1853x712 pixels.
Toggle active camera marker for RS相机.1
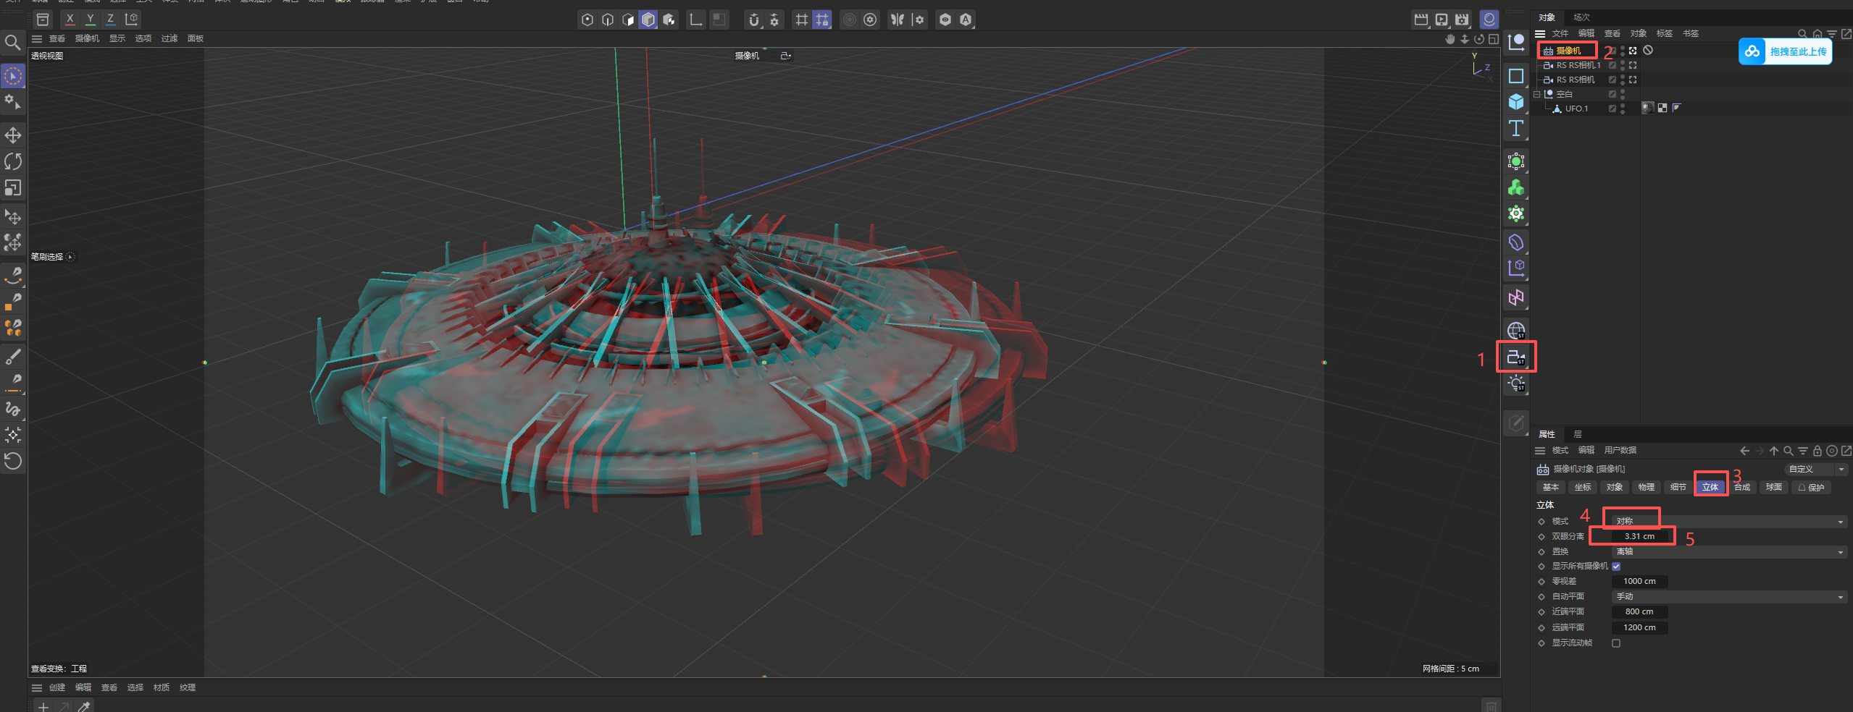[x=1633, y=65]
